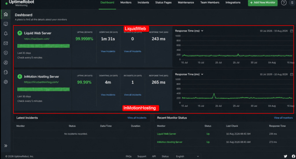Open calendar icon for InMotion Hosting chart
The width and height of the screenshot is (296, 159).
click(292, 74)
